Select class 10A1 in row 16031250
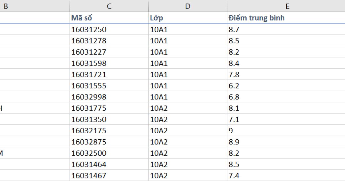The height and width of the screenshot is (181, 345). 188,29
